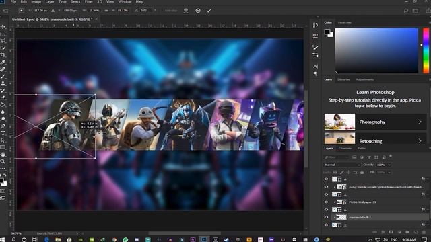Select the Crop tool
The image size is (431, 242).
coord(3,55)
